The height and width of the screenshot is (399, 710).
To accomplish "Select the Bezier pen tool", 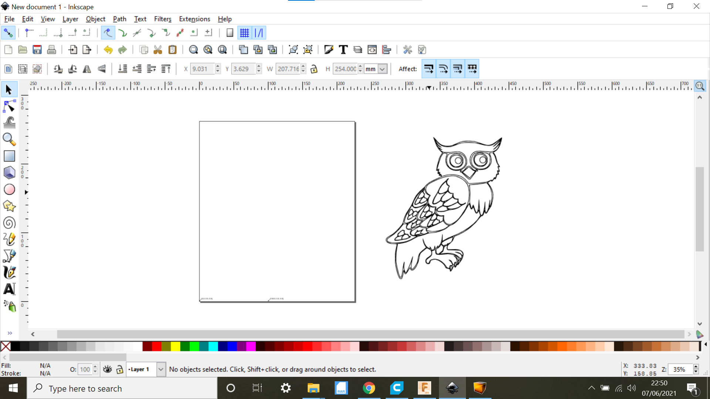I will point(9,255).
